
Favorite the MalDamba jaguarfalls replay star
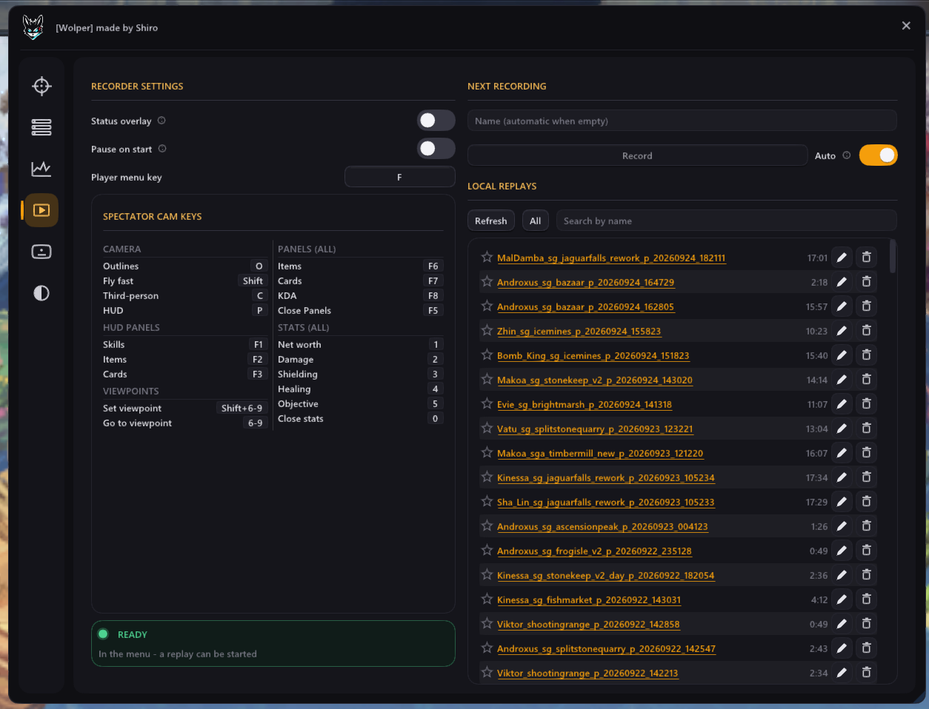[487, 257]
